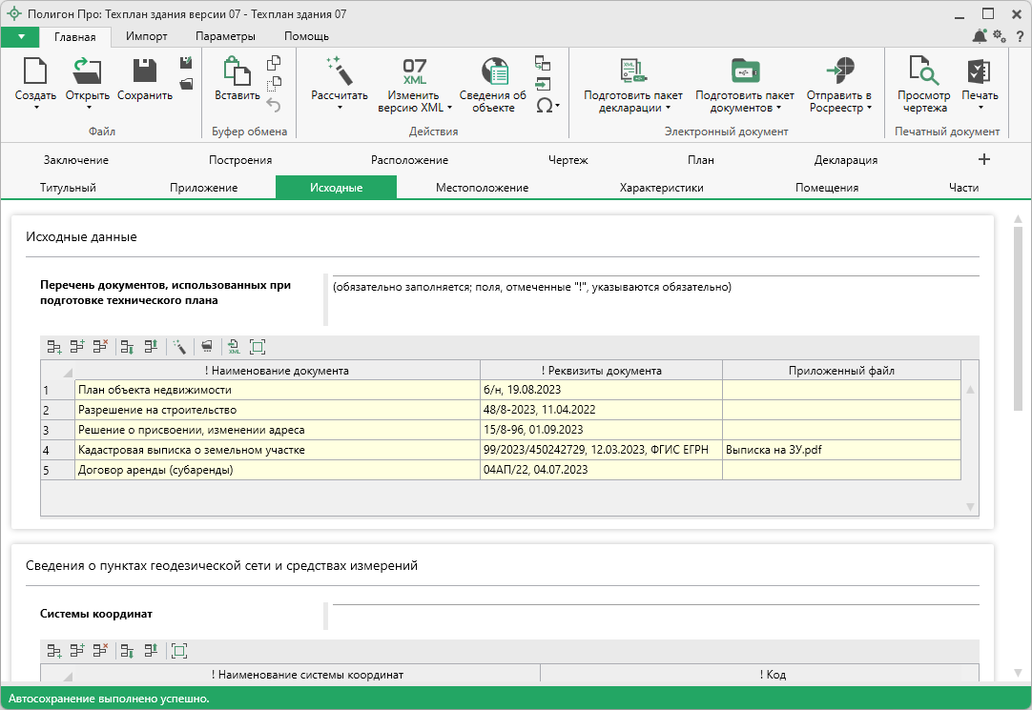Switch to the Импорт ribbon tab
1032x710 pixels.
[x=146, y=36]
